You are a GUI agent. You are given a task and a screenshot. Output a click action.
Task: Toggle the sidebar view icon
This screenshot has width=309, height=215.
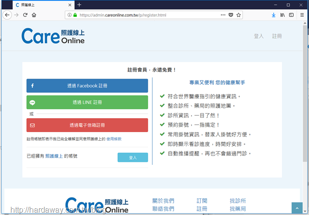[x=291, y=15]
